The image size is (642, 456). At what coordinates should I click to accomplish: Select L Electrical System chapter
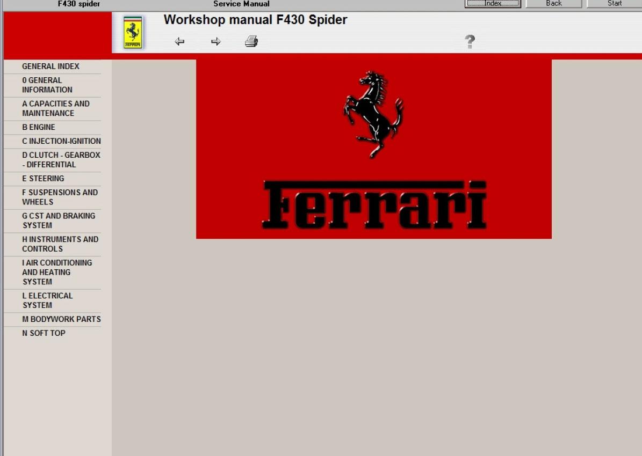pos(47,300)
